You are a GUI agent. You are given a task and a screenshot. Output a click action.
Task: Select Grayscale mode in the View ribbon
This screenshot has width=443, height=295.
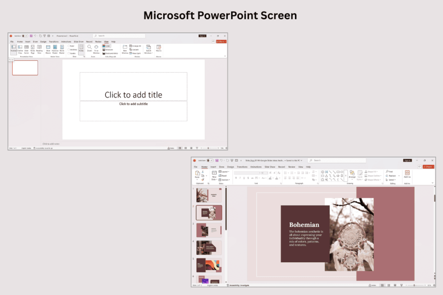pos(108,50)
